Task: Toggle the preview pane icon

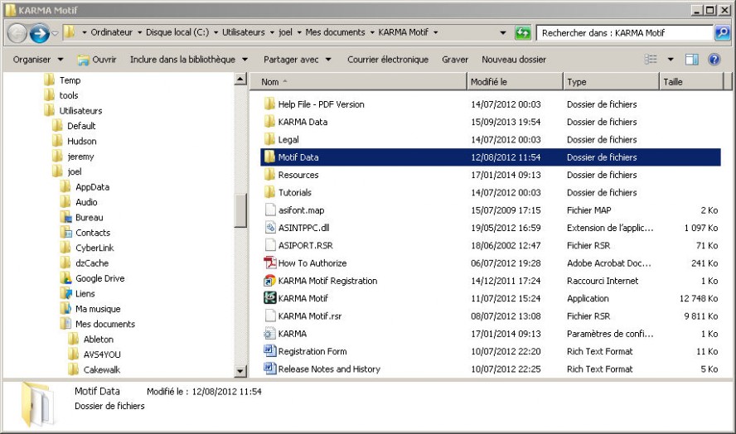Action: pyautogui.click(x=692, y=60)
